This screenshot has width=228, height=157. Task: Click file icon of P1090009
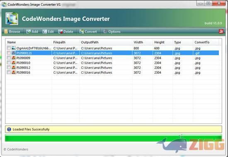pos(14,58)
